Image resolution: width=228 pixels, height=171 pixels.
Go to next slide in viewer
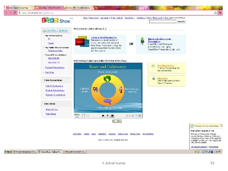click(112, 116)
